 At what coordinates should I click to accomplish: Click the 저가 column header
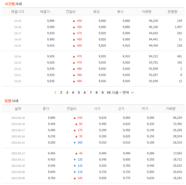[145, 109]
